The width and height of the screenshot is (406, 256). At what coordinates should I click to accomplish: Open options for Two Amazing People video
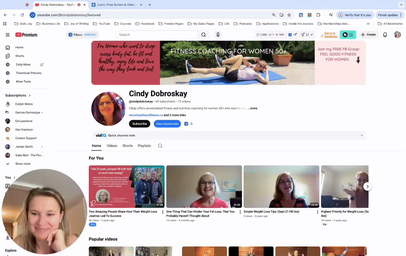tap(163, 212)
